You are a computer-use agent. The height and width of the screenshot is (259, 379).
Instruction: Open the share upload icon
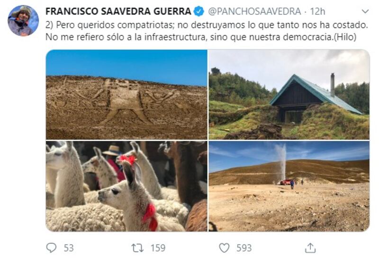coord(310,248)
